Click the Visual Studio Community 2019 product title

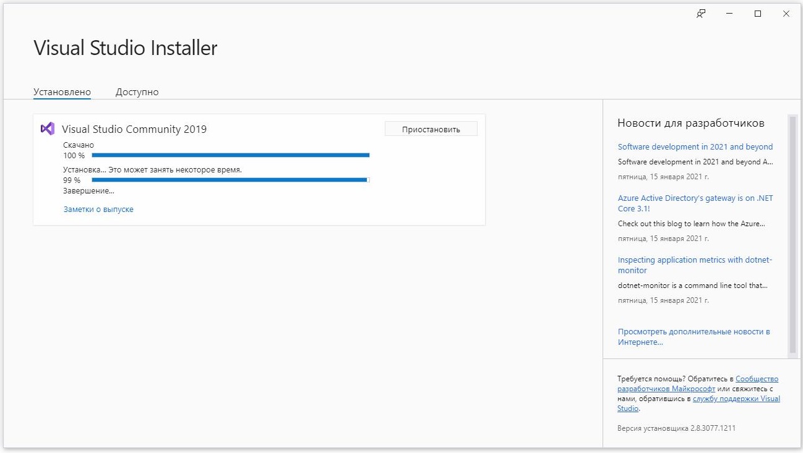[134, 129]
